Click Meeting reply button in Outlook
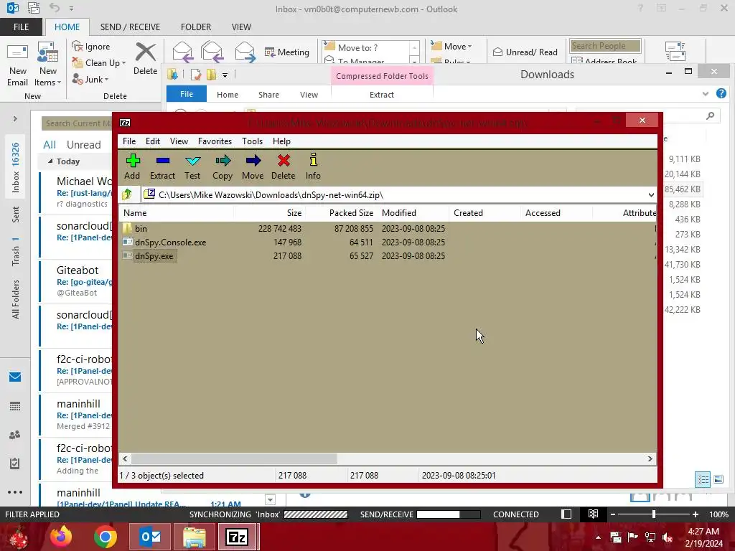Image resolution: width=735 pixels, height=551 pixels. (x=287, y=52)
